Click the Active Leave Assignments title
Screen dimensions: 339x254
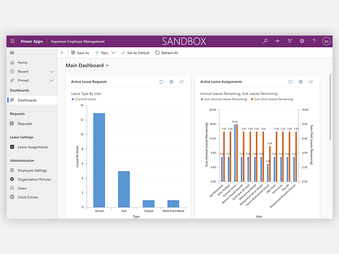point(221,82)
